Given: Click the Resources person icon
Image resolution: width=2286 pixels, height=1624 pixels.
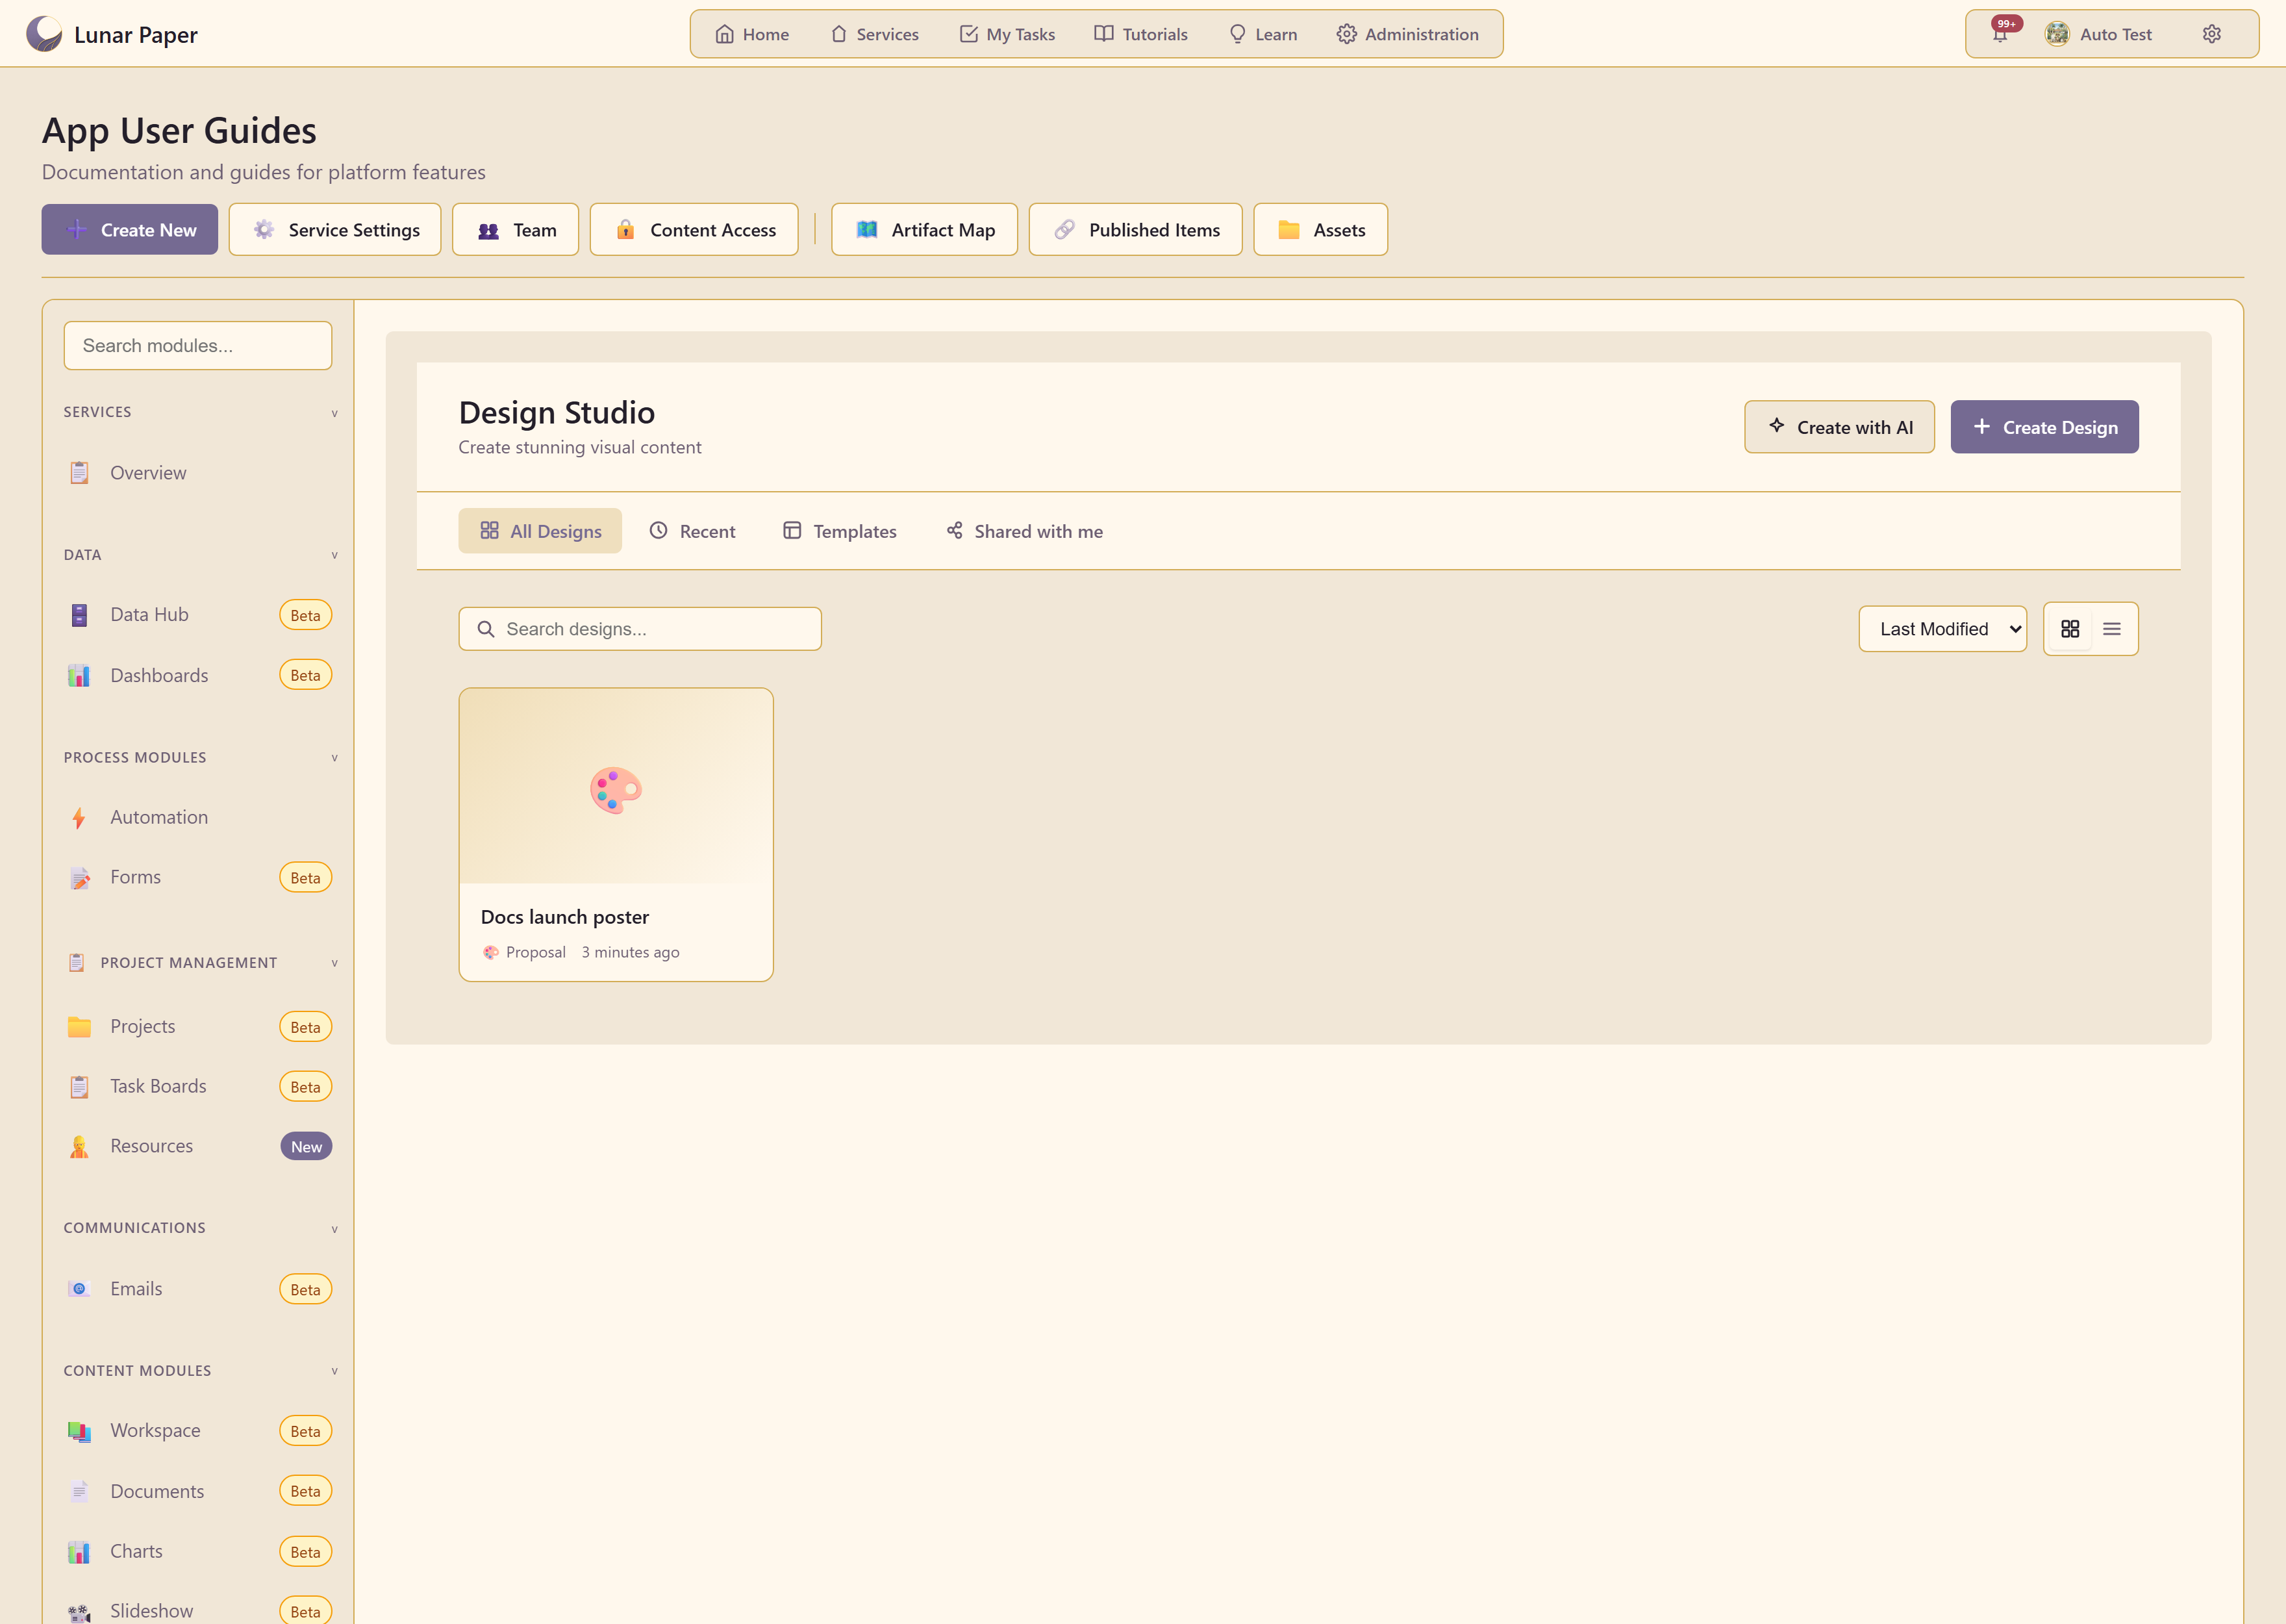Looking at the screenshot, I should click(x=79, y=1147).
